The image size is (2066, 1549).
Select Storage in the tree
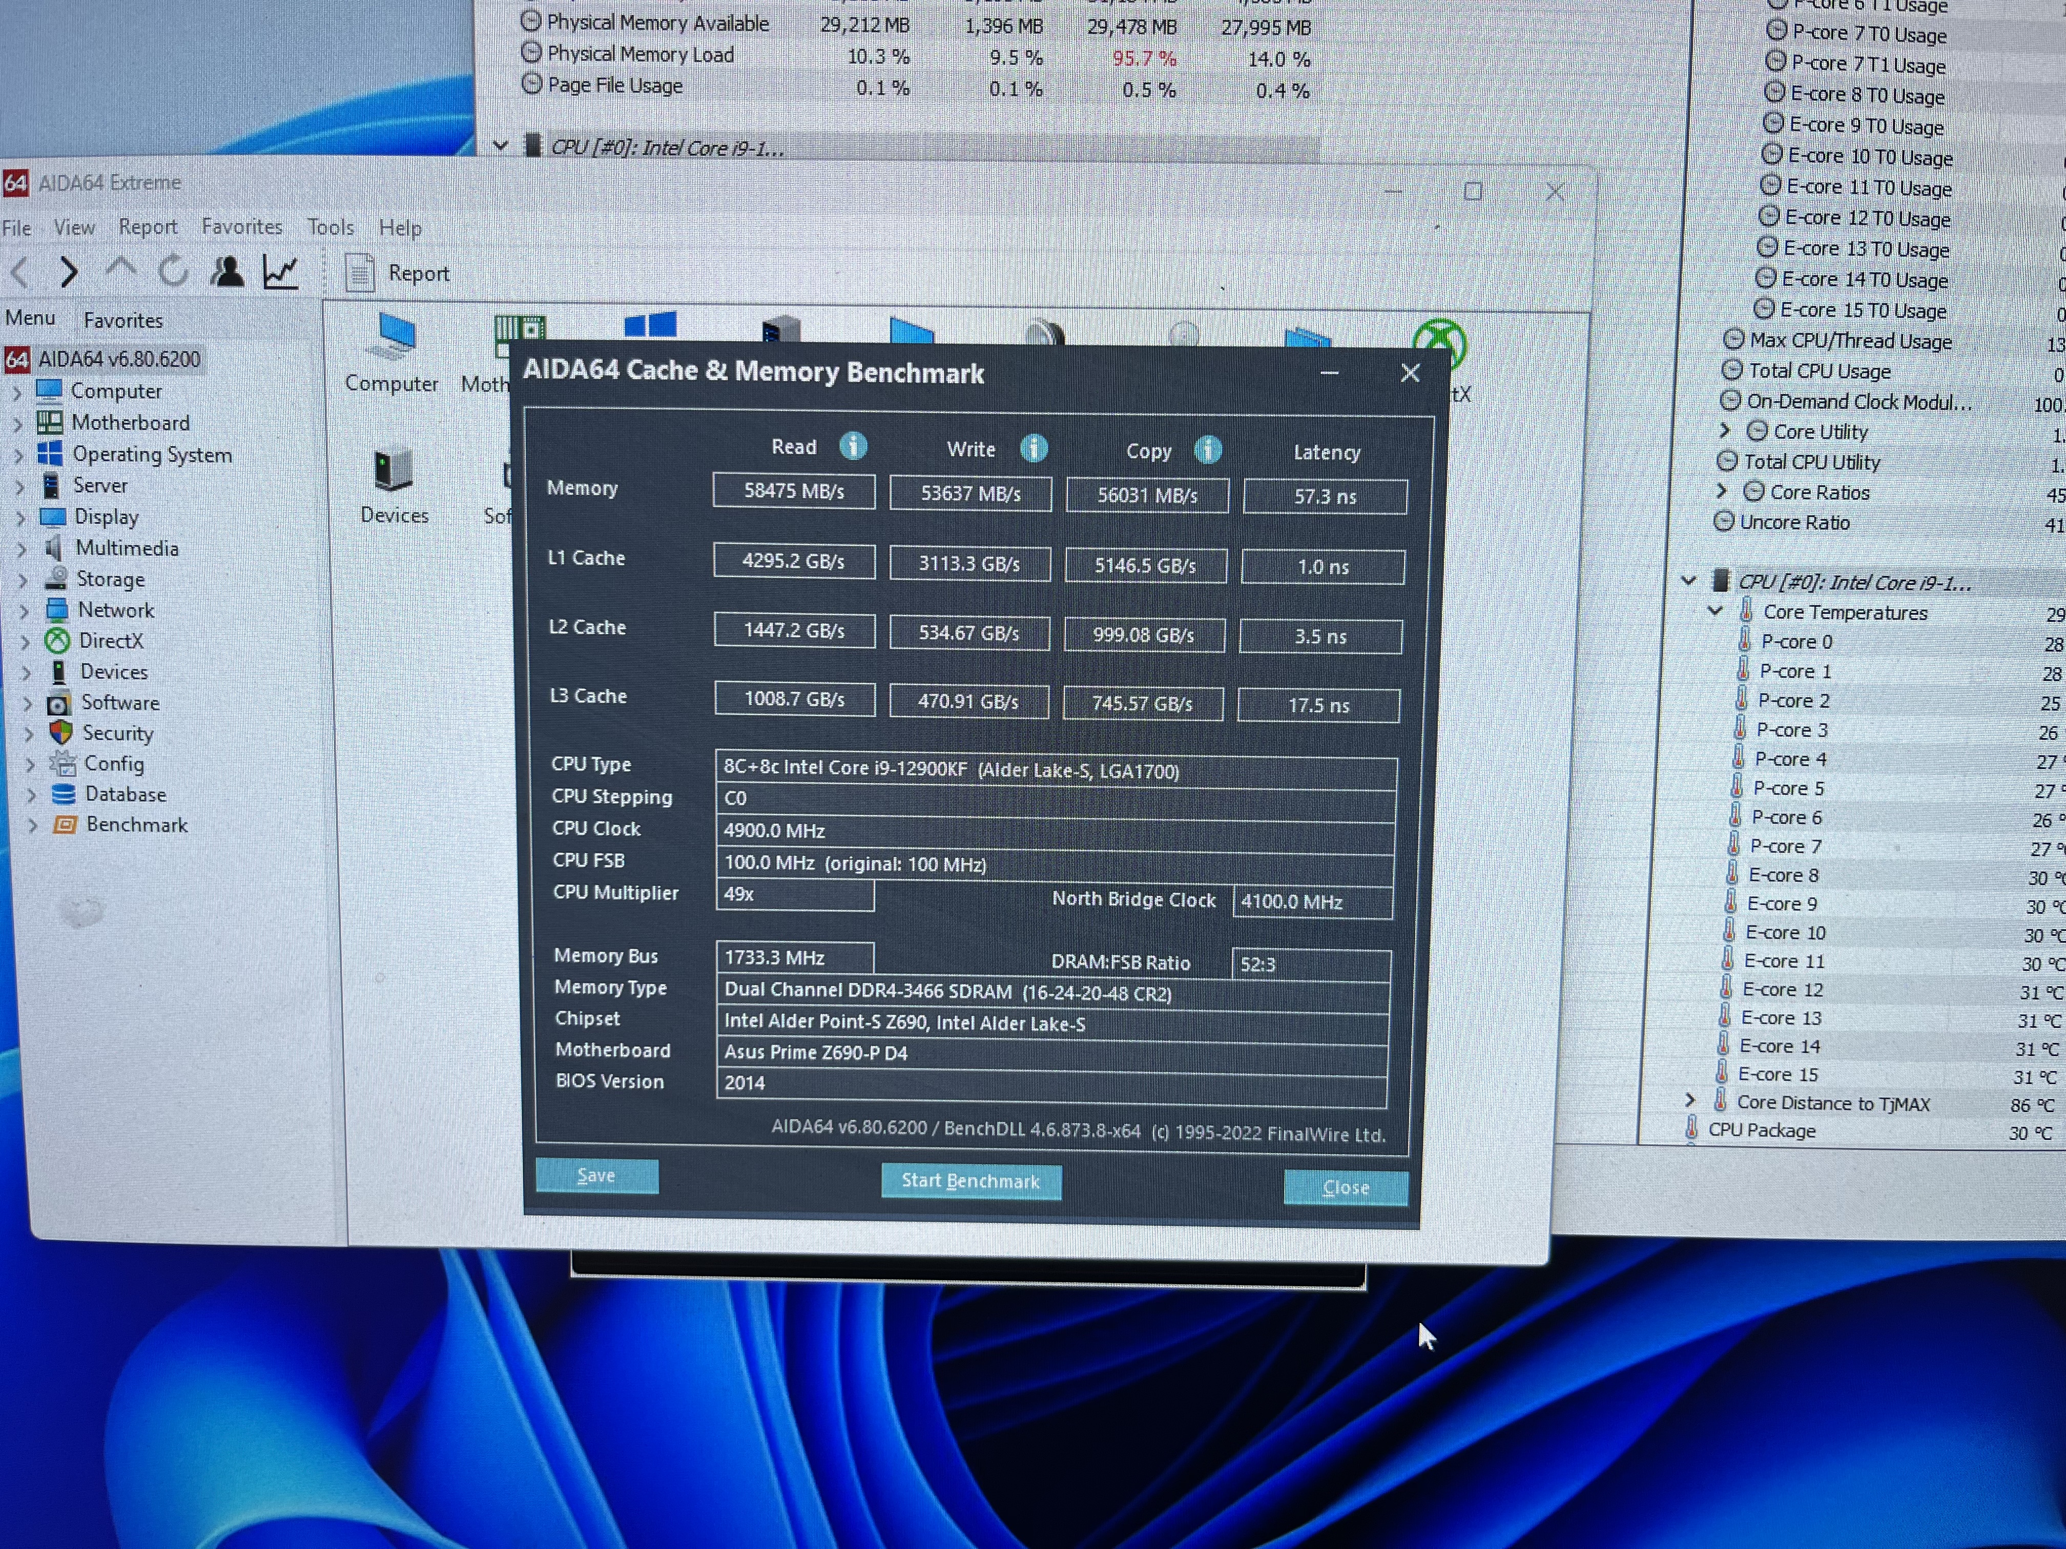[110, 579]
